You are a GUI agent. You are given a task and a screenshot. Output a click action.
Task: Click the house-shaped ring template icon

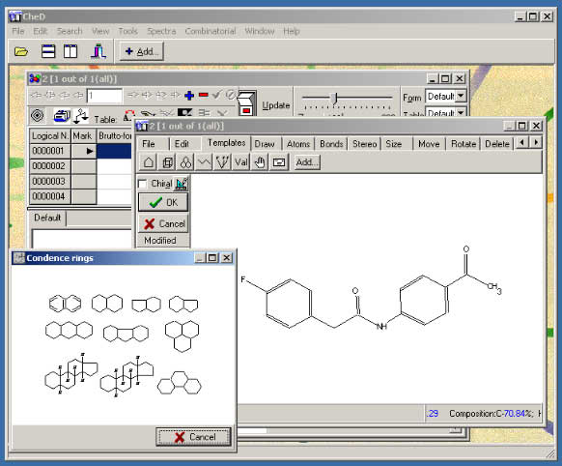click(x=149, y=162)
